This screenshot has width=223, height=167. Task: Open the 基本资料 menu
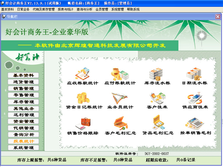coord(7,10)
